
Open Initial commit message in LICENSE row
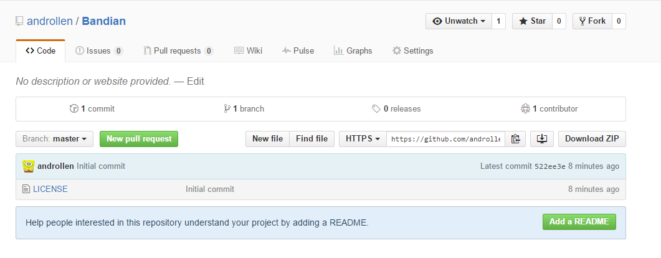(x=210, y=189)
